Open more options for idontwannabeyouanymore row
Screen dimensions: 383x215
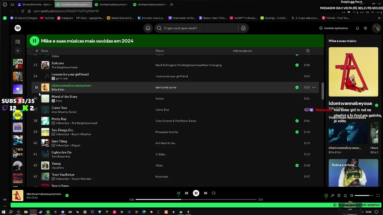coord(314,87)
